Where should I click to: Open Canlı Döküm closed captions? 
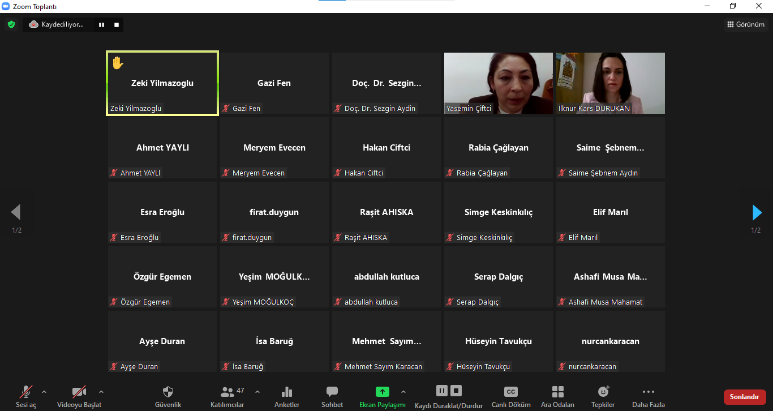(511, 397)
